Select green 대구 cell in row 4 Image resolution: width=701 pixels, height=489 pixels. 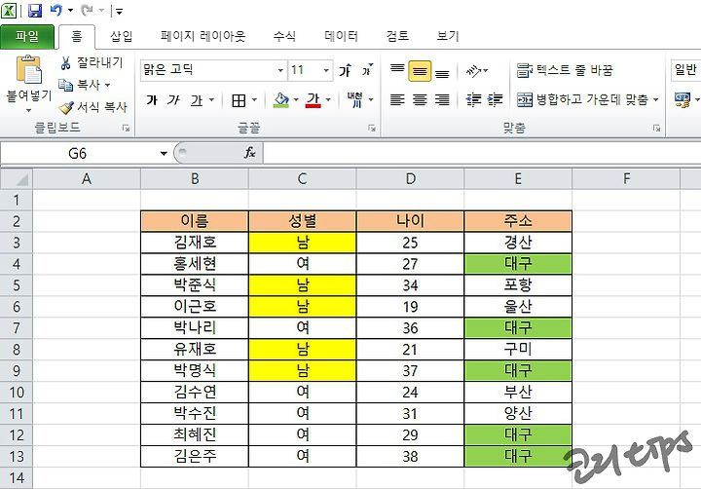tap(518, 264)
